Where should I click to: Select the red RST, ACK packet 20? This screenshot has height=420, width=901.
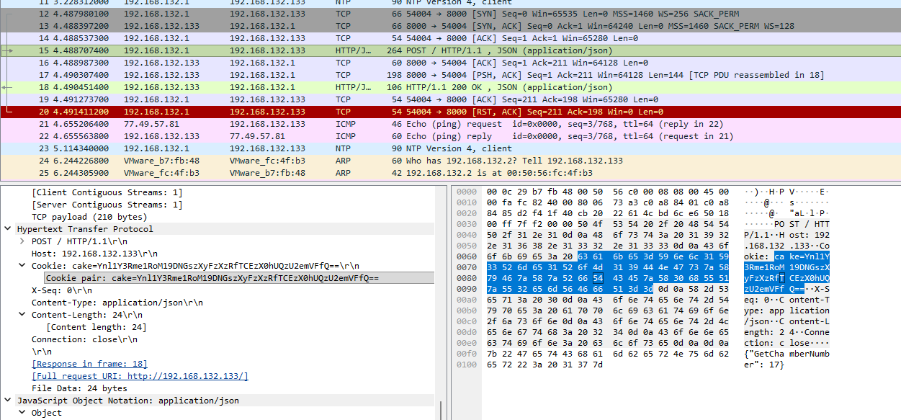[450, 112]
